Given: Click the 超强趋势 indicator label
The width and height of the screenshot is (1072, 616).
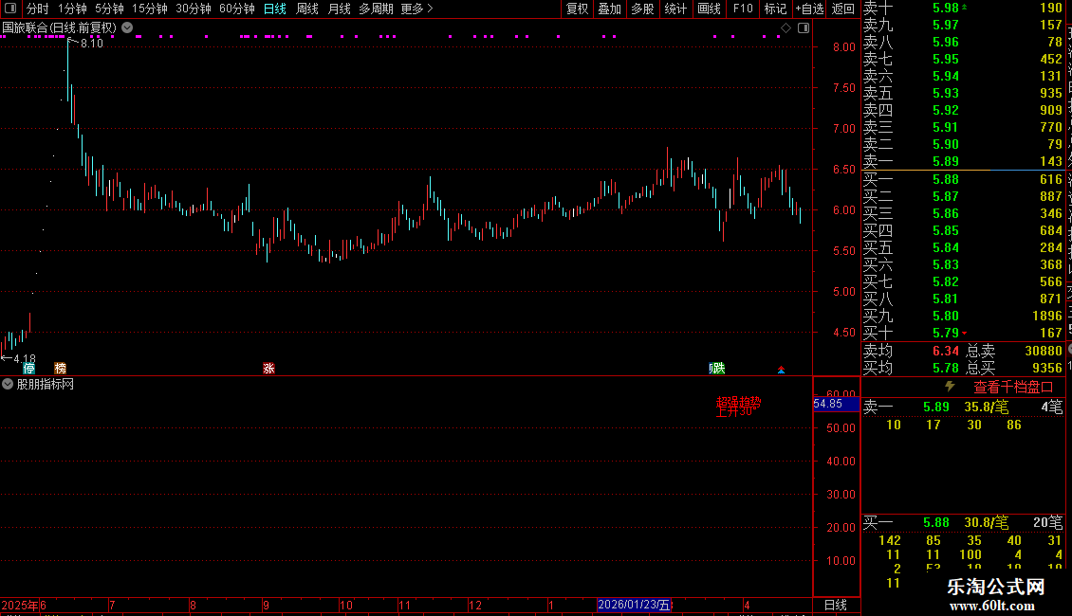Looking at the screenshot, I should pyautogui.click(x=738, y=402).
